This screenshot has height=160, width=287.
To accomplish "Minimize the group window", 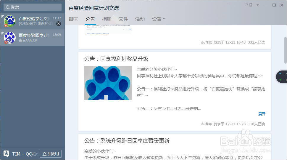I will tap(266, 5).
